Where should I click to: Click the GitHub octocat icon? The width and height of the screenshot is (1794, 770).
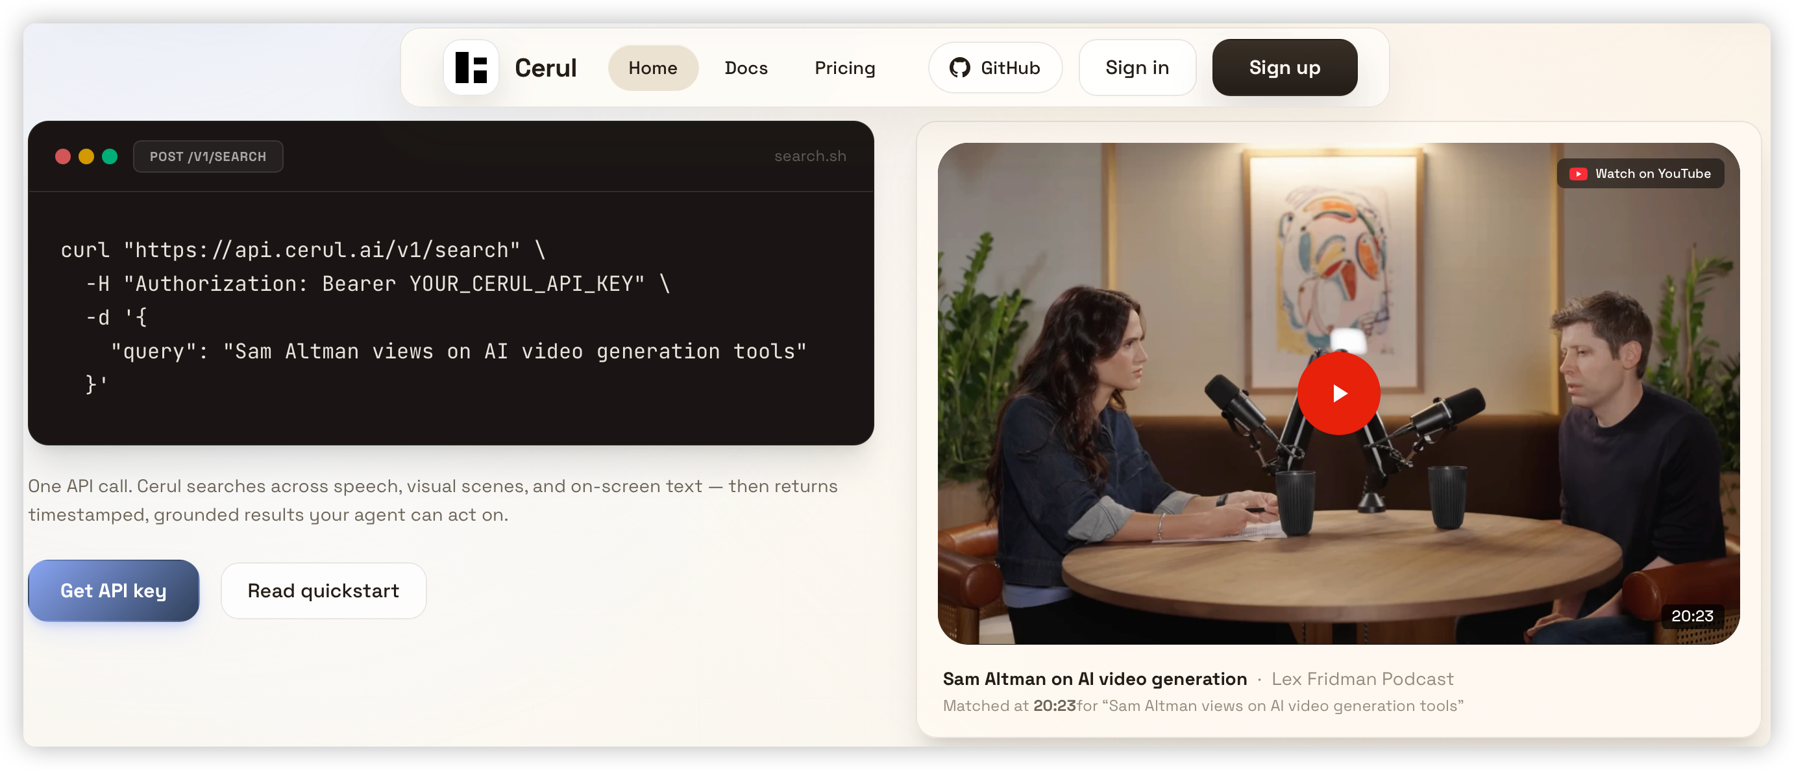tap(959, 68)
